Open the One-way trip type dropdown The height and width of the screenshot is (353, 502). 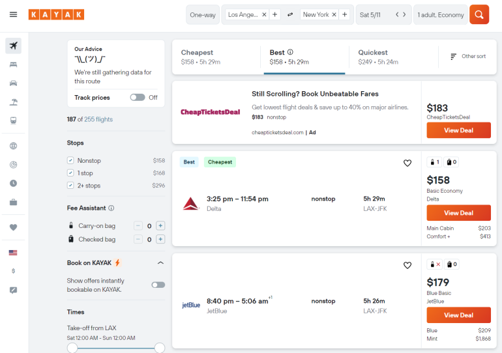[203, 15]
